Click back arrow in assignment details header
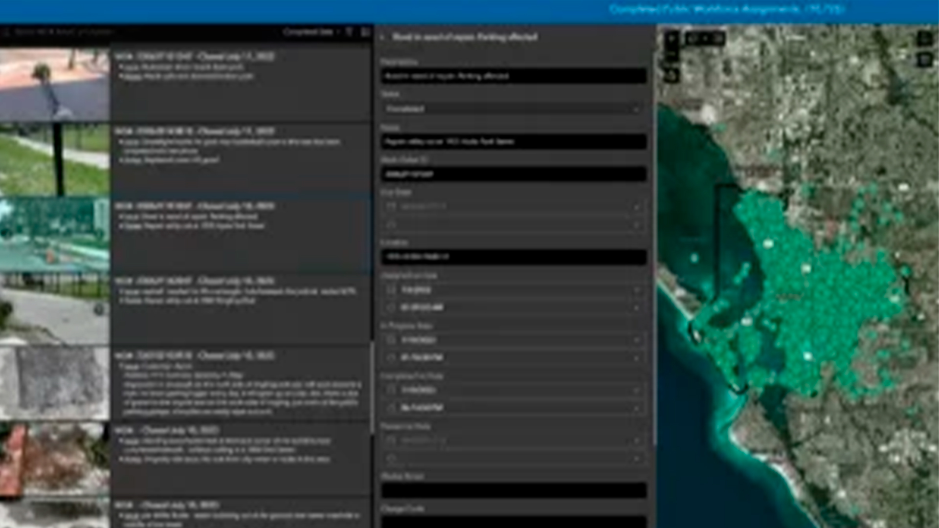939x528 pixels. point(383,37)
